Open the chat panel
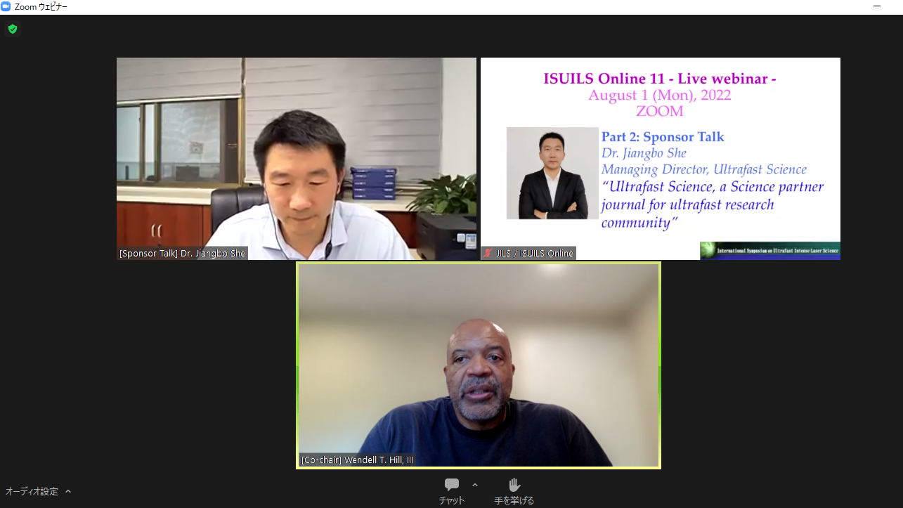 coord(452,490)
